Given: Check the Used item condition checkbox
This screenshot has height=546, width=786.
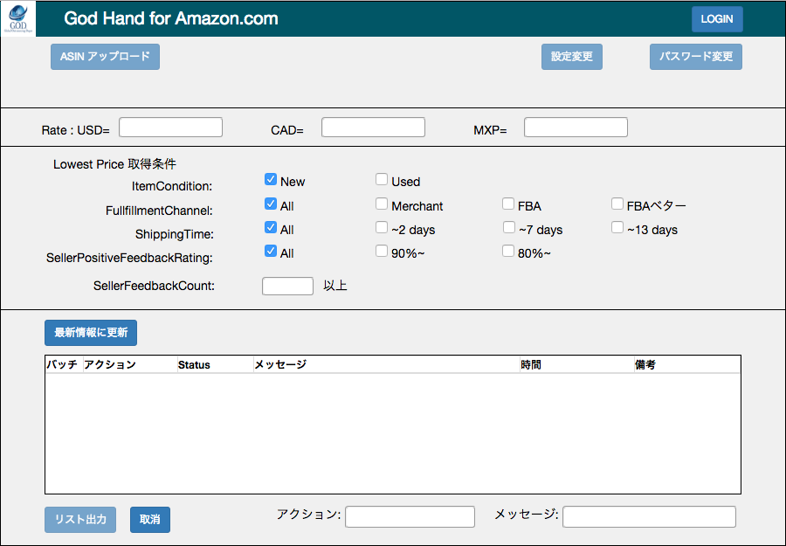Looking at the screenshot, I should coord(382,179).
